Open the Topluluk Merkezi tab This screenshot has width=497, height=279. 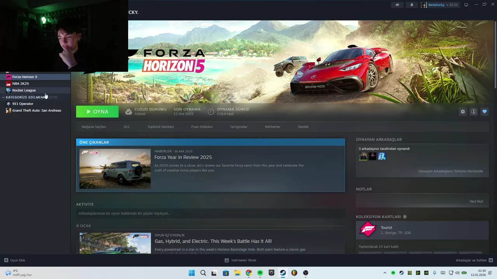160,127
